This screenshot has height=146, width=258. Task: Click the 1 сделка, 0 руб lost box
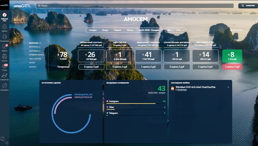(x=206, y=67)
